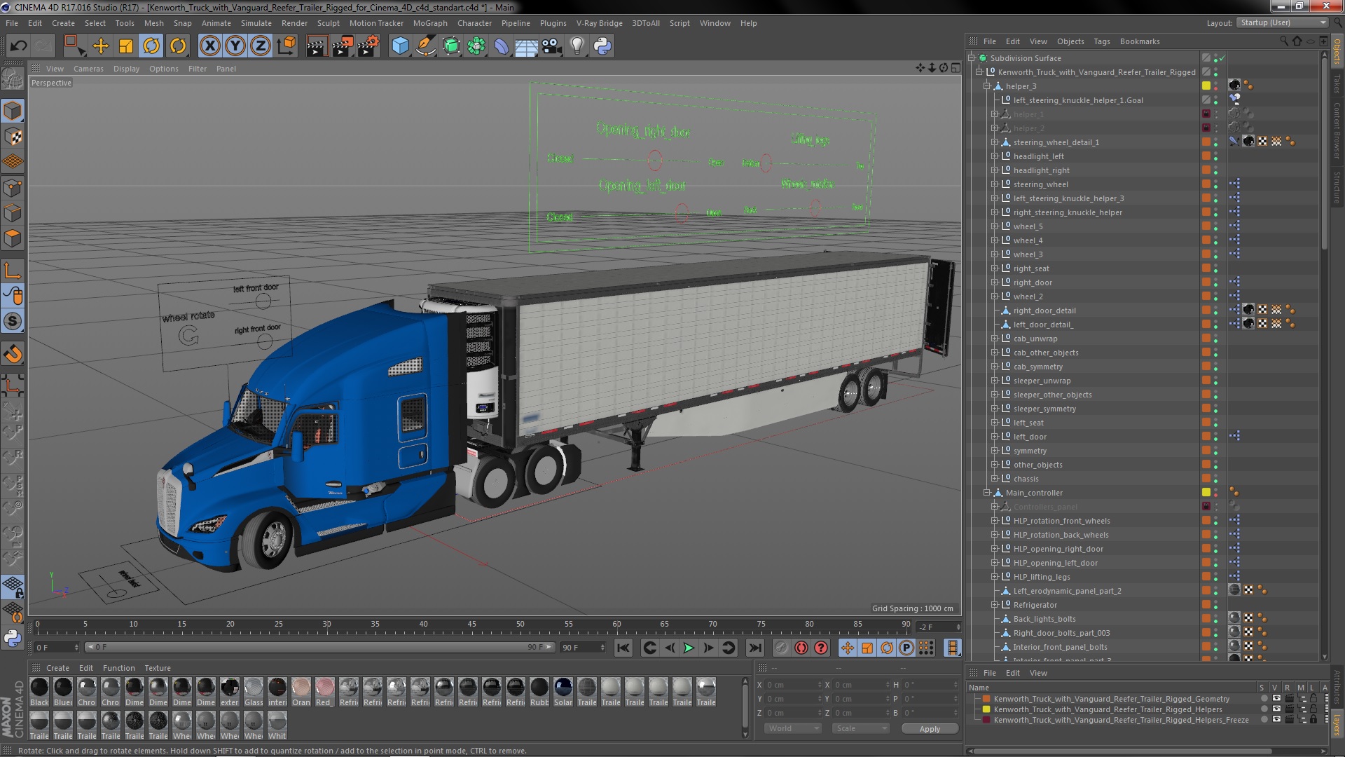Click the green Subdivision Surface generator icon
1345x757 pixels.
point(451,46)
